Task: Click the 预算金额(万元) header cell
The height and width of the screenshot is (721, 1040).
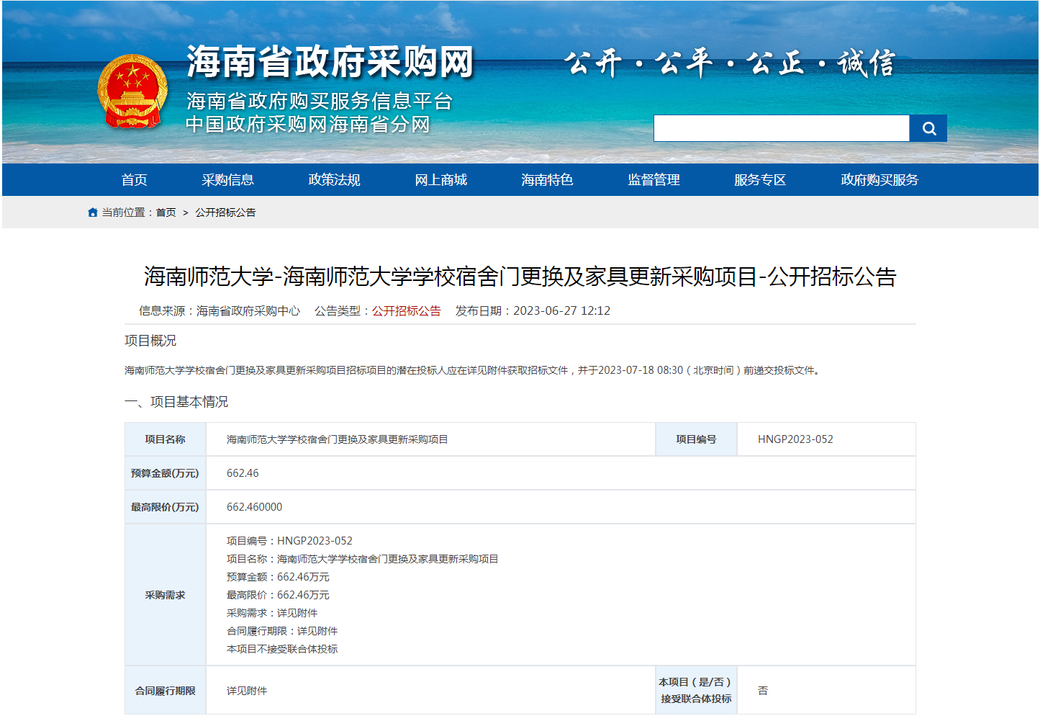Action: pos(166,473)
